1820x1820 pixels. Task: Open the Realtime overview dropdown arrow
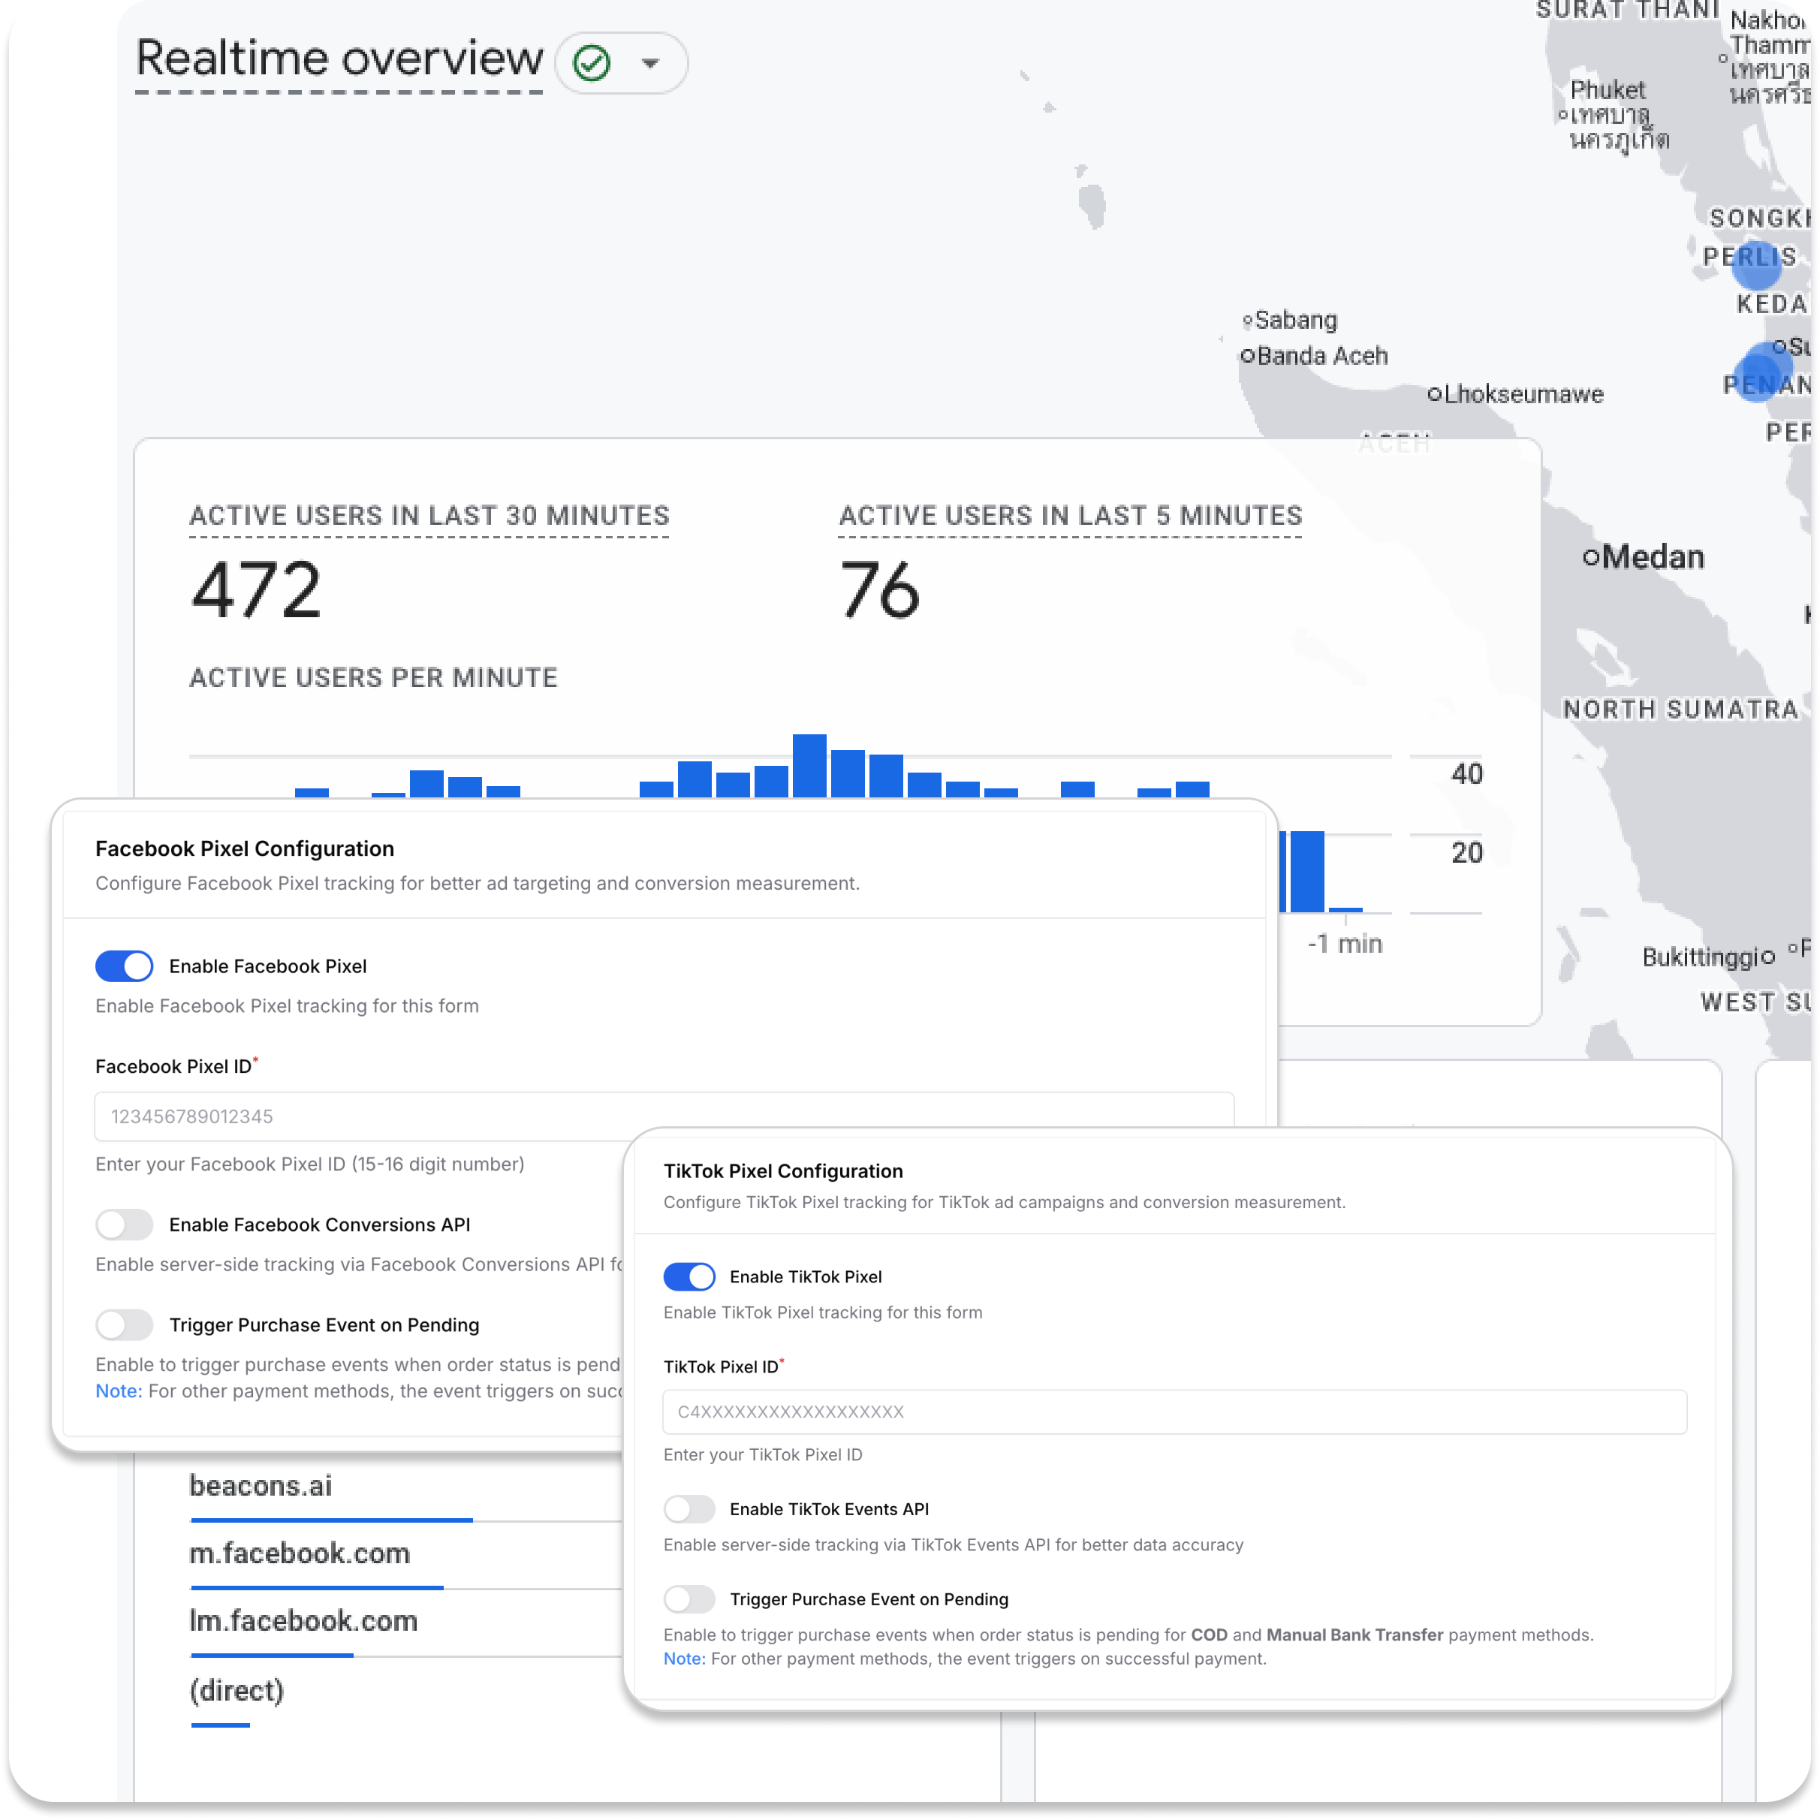coord(650,63)
